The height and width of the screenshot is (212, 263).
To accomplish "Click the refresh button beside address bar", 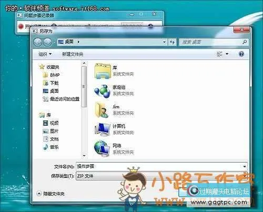I will 172,42.
